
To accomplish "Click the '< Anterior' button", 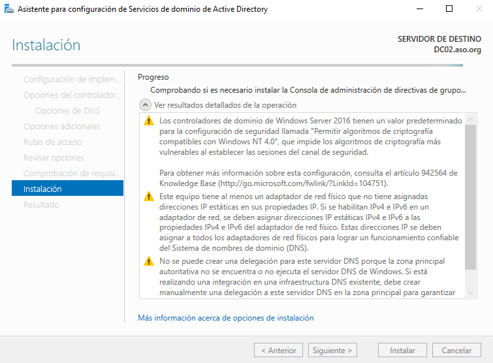I will click(278, 350).
